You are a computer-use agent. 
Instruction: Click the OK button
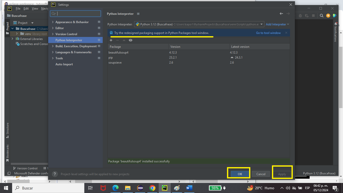coord(240,174)
